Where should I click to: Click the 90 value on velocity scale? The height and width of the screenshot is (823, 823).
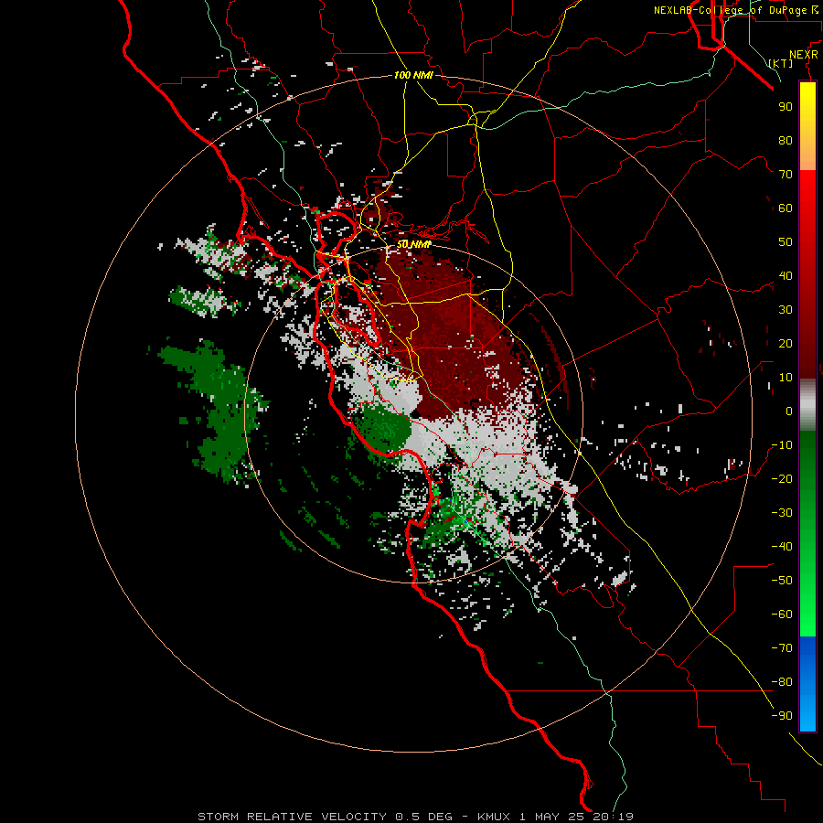[x=786, y=107]
